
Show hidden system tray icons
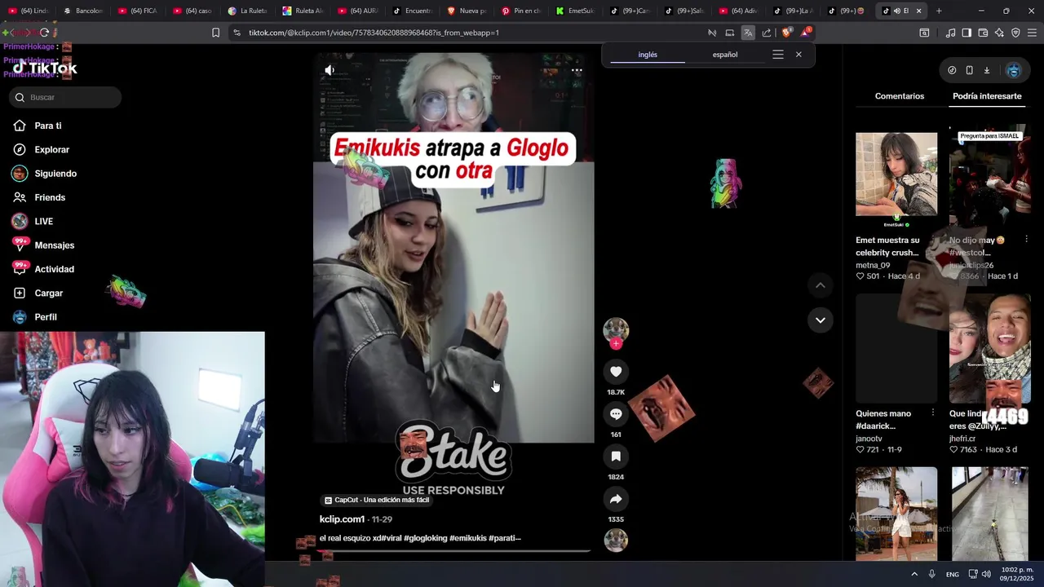pyautogui.click(x=914, y=574)
